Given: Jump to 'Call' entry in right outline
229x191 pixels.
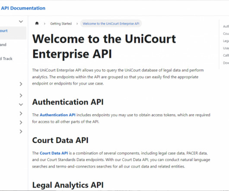Looking at the screenshot, I should pyautogui.click(x=226, y=55).
